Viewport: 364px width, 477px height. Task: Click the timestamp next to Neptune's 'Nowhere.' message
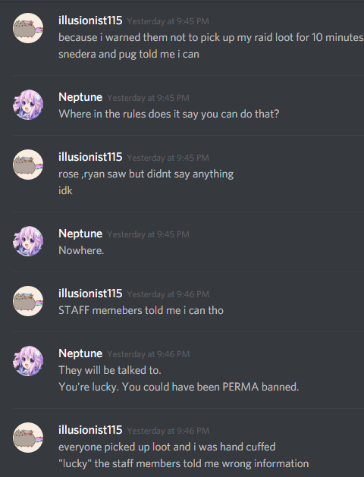tap(148, 234)
